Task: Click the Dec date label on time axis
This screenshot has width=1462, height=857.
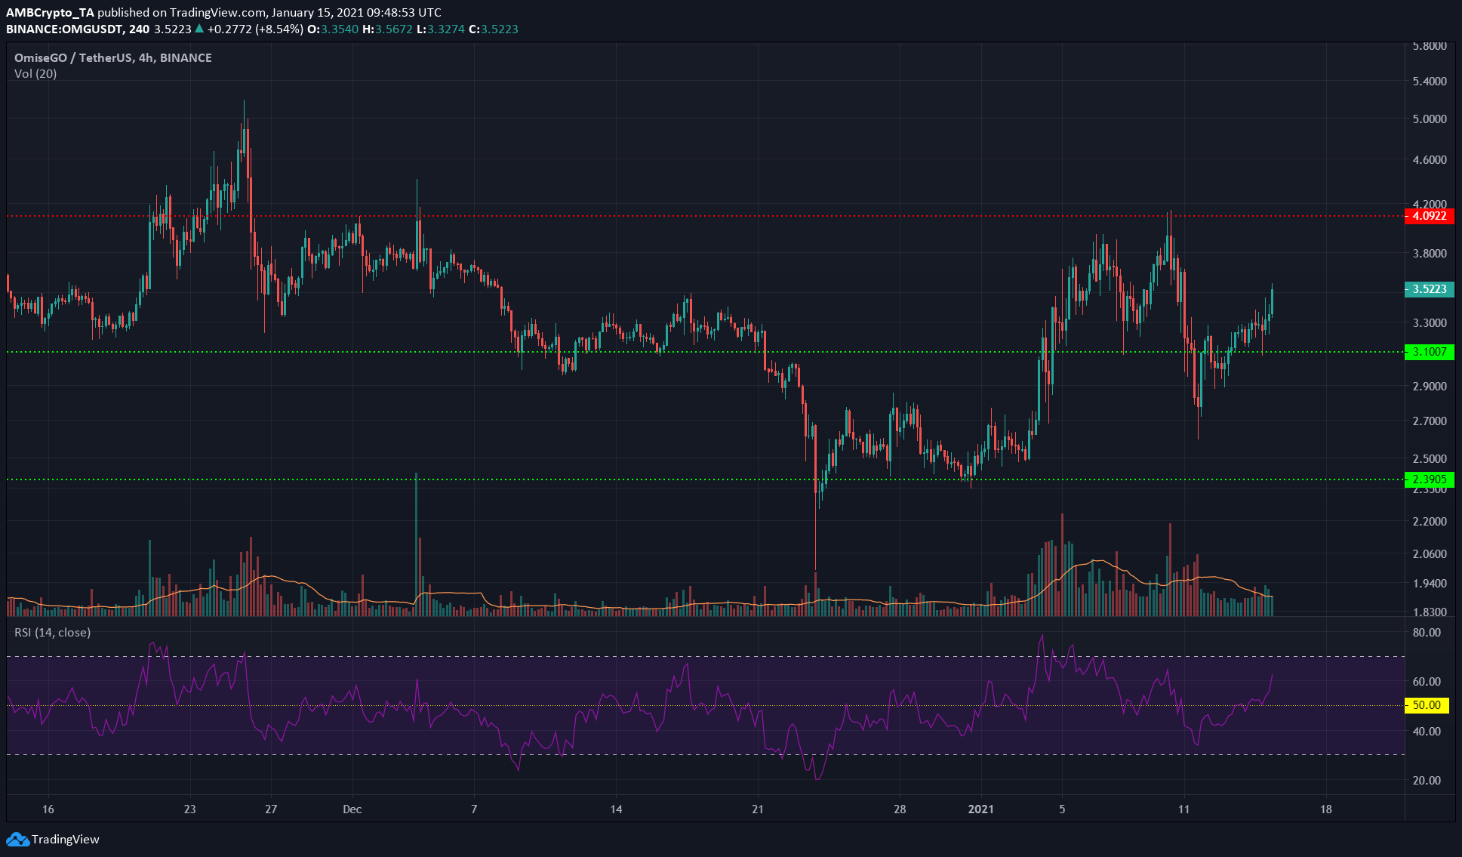Action: pos(352,809)
